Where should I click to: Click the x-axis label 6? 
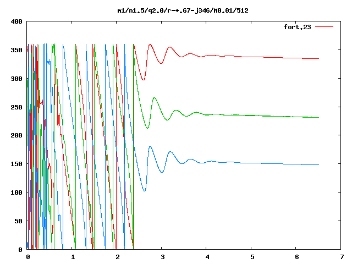click(297, 257)
